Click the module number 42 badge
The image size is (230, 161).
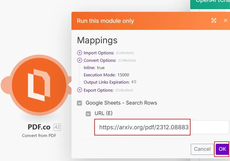[x=57, y=127]
